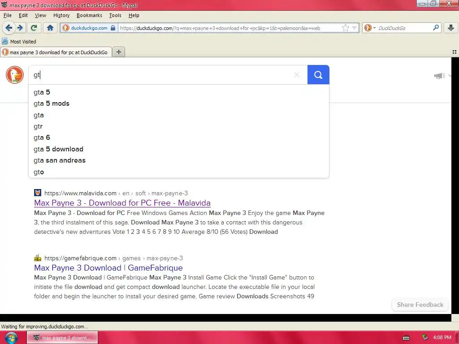This screenshot has width=459, height=344.
Task: Clear the search box with the X
Action: [297, 75]
